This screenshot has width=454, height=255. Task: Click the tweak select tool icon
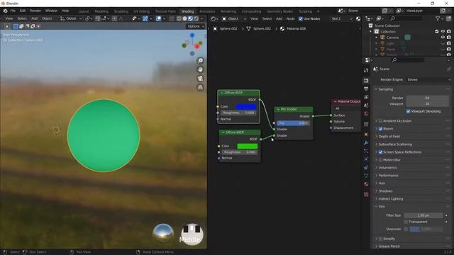click(x=7, y=26)
